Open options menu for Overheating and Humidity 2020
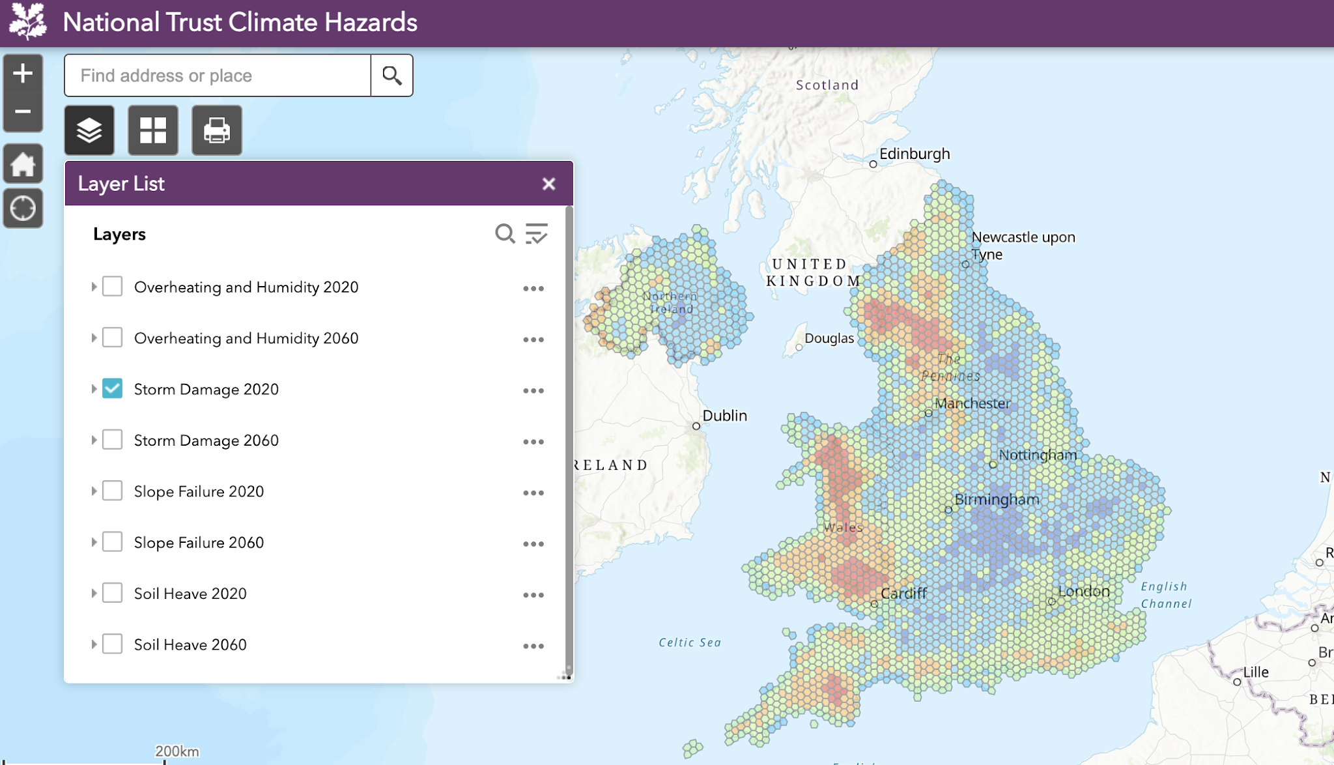 534,287
